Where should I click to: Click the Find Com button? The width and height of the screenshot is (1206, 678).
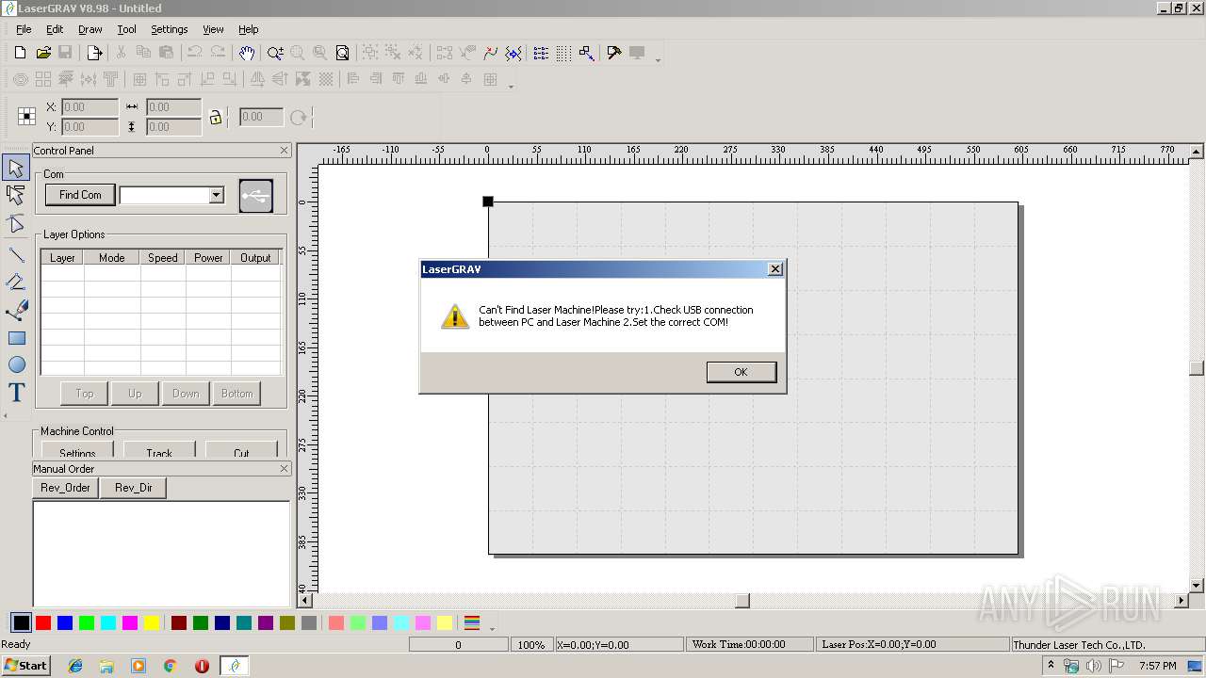(80, 195)
